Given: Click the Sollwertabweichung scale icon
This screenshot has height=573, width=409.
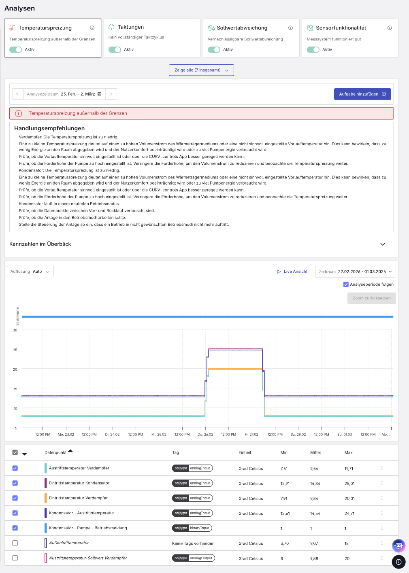Looking at the screenshot, I should point(211,28).
